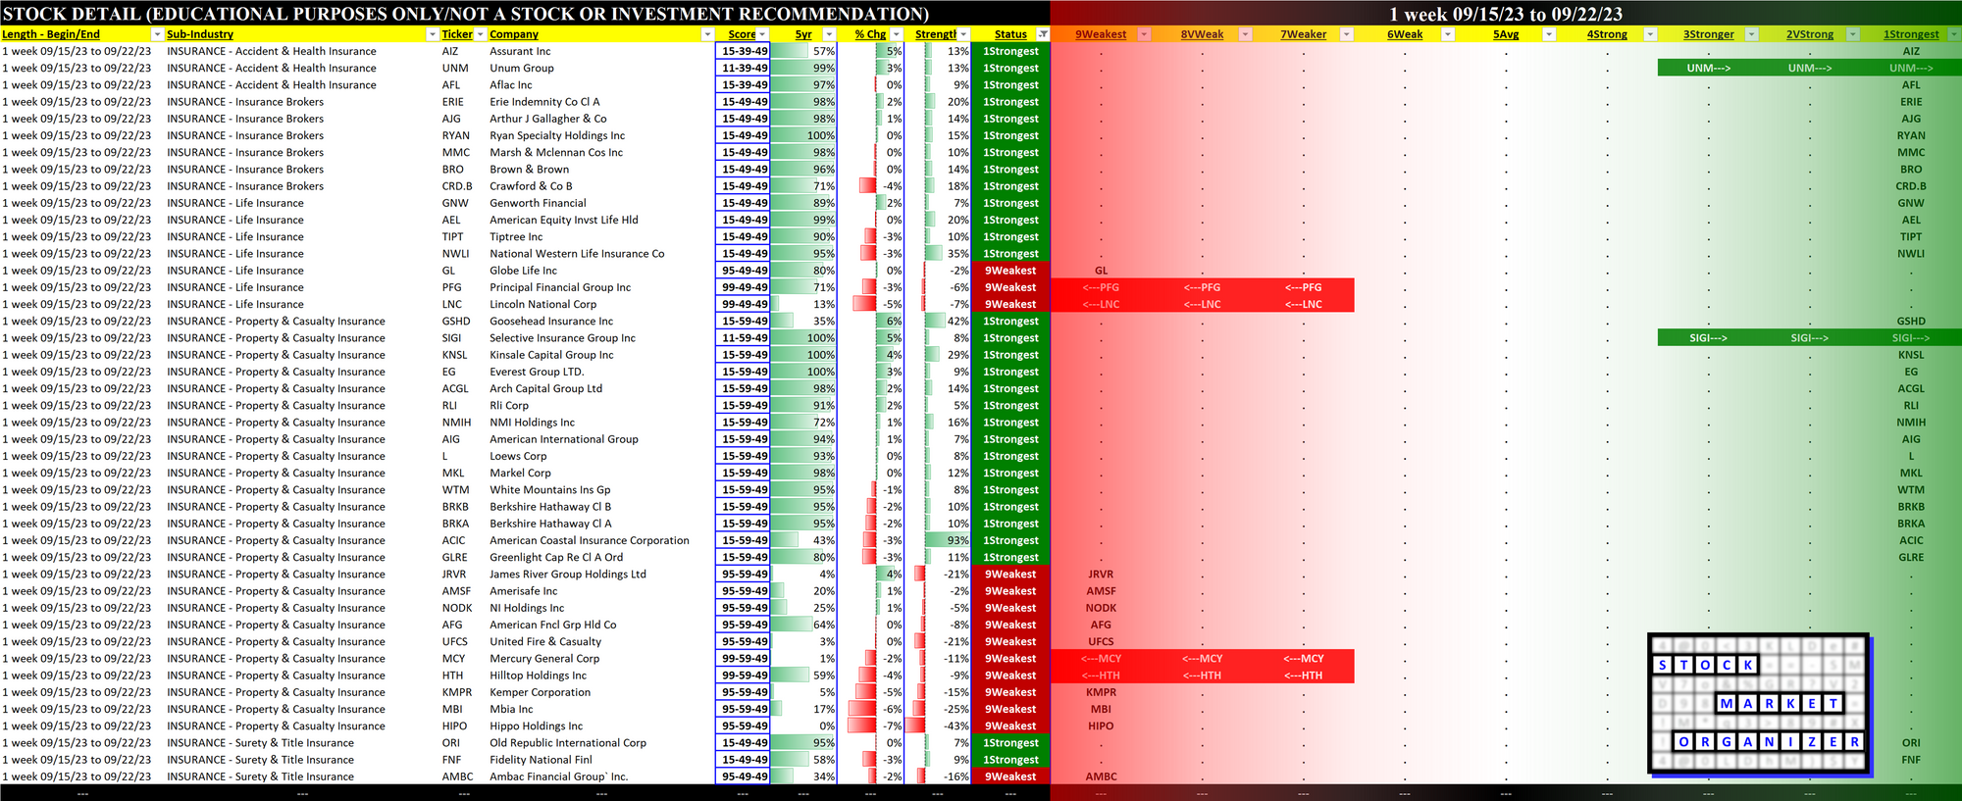
Task: Select the National Western Life Insurance Co cell
Action: pyautogui.click(x=601, y=254)
